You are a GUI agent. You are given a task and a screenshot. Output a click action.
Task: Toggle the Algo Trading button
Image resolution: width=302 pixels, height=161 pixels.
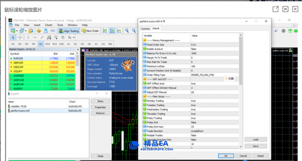click(69, 31)
